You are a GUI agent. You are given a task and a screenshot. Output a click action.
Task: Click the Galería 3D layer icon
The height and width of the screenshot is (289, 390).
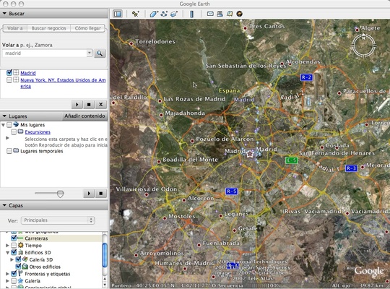(25, 259)
